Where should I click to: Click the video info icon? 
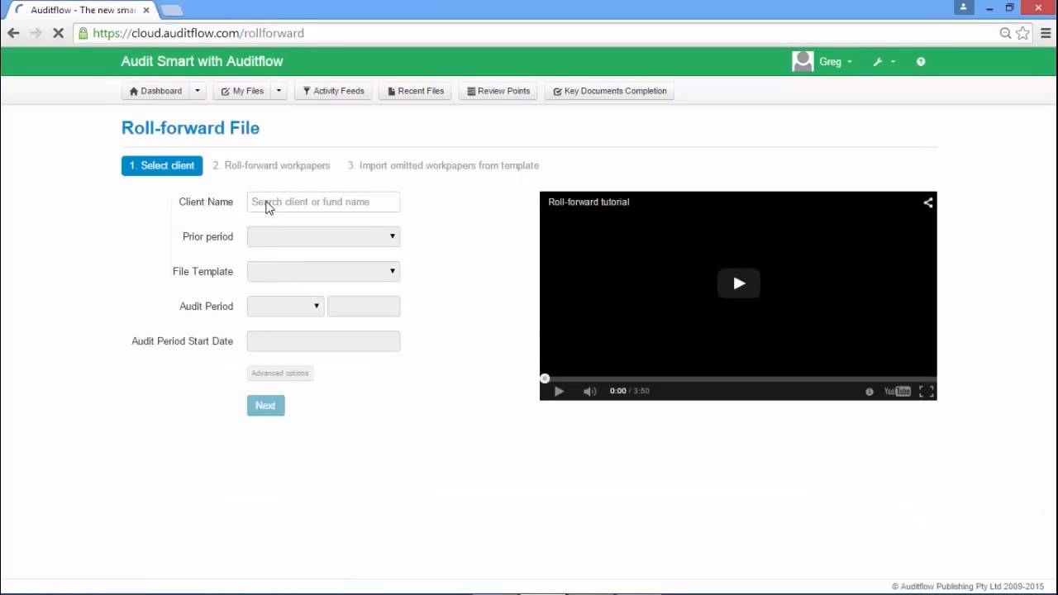point(870,392)
